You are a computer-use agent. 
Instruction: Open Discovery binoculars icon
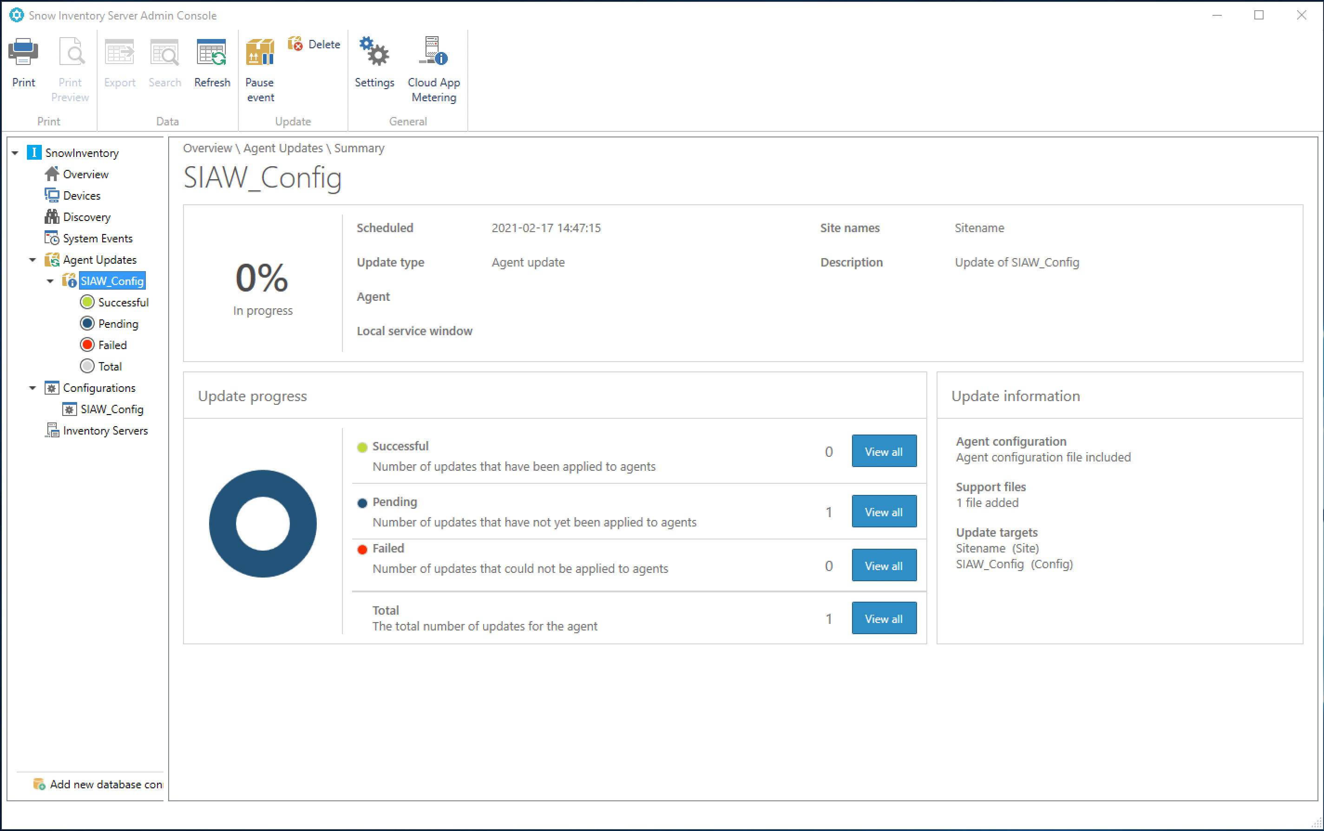[52, 217]
